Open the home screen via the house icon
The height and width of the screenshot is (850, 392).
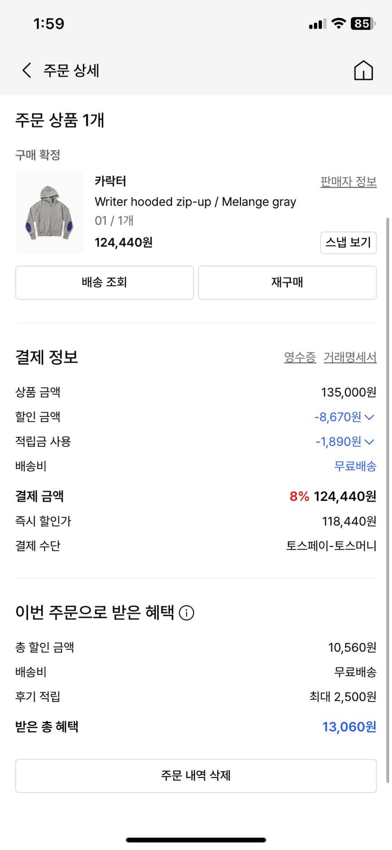pyautogui.click(x=364, y=70)
